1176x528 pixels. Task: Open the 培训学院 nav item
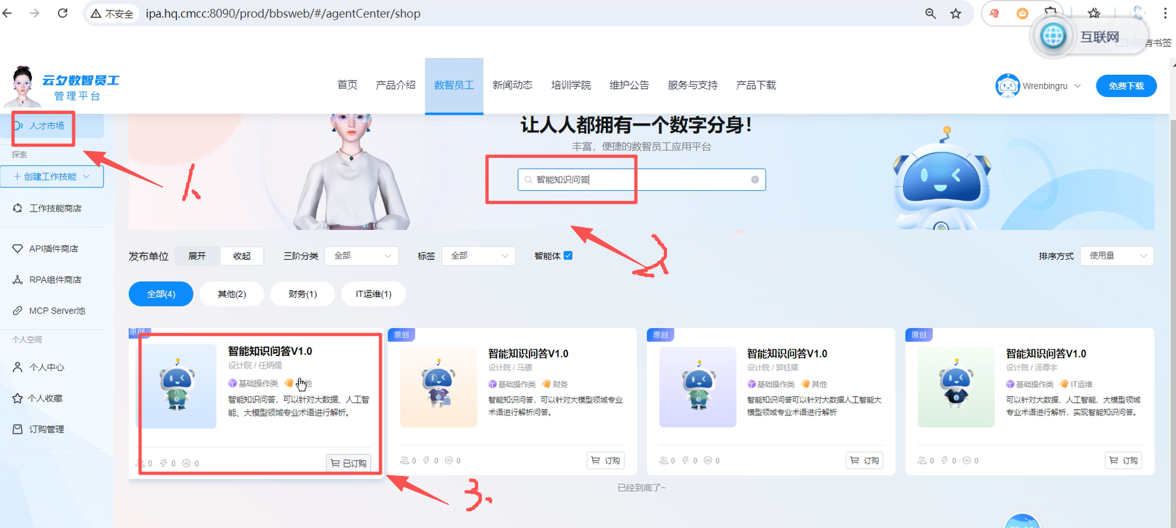[x=571, y=85]
